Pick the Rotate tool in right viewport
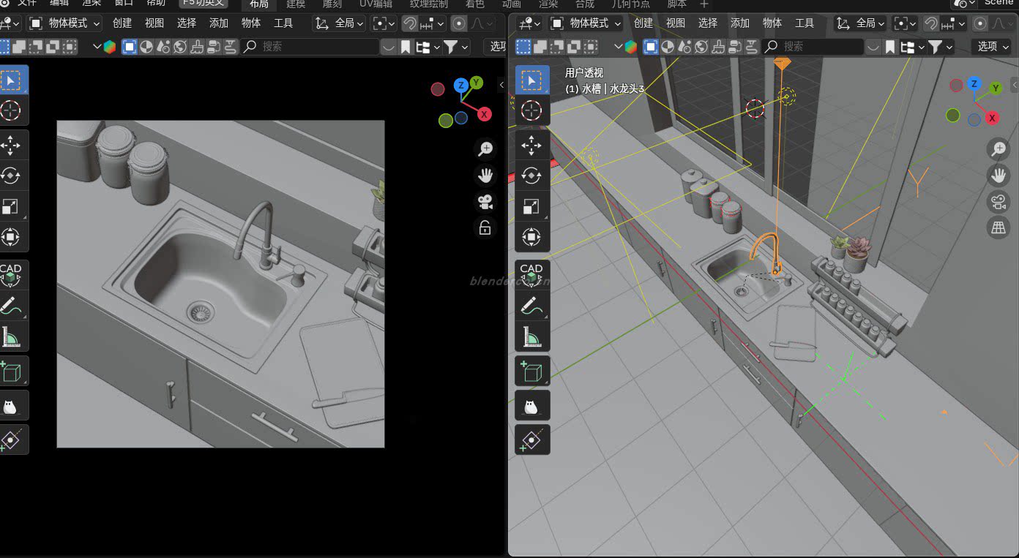 pyautogui.click(x=532, y=176)
